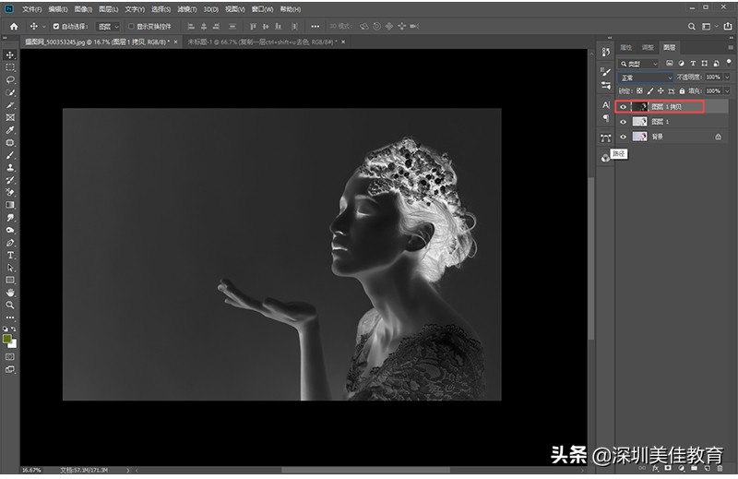Select the Move tool in toolbox

tap(10, 55)
